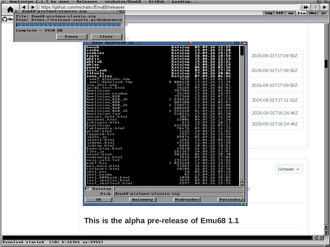Viewport: 330px width, 247px height.
Task: Click the Home icon in browser toolbar
Action: pos(10,9)
